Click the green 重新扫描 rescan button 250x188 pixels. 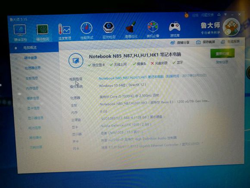pos(222,54)
